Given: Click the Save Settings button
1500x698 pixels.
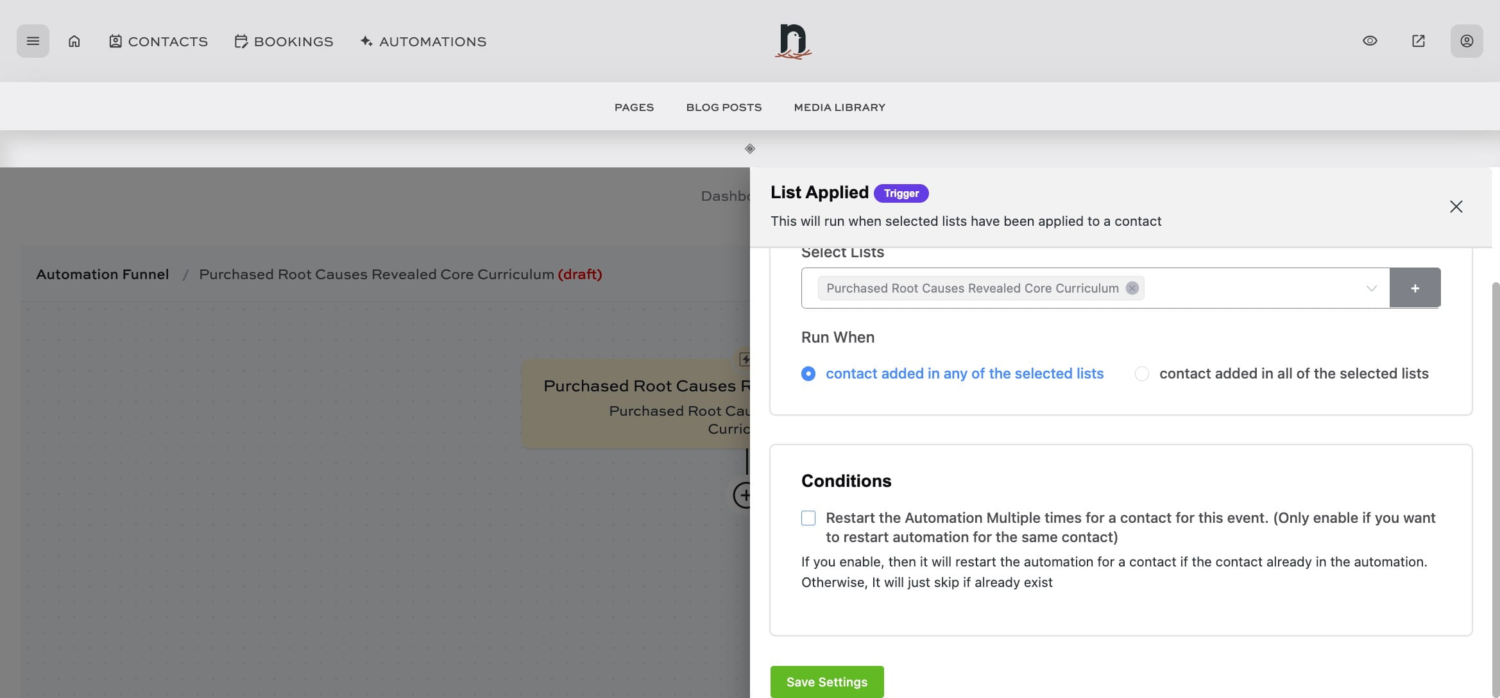Looking at the screenshot, I should [x=826, y=681].
